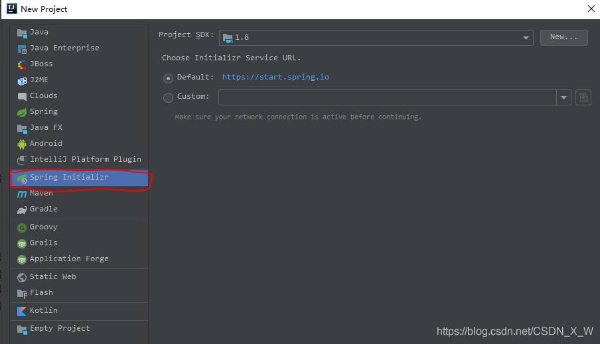Click the Clouds speech-bubble icon
The height and width of the screenshot is (344, 600).
tap(22, 96)
